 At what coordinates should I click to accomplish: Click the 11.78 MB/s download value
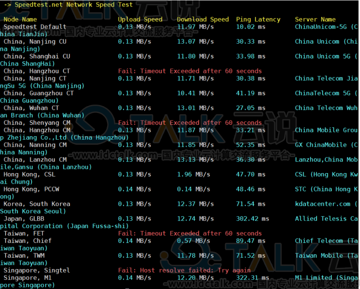pos(195,256)
